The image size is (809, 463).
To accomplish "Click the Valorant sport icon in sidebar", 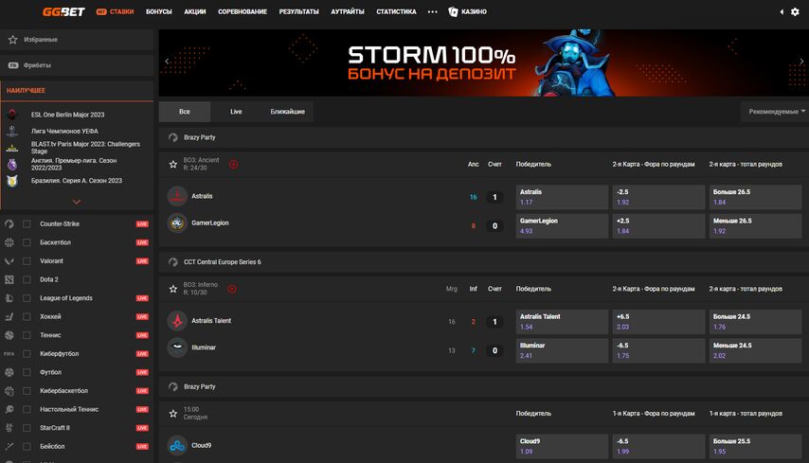I will click(x=9, y=261).
